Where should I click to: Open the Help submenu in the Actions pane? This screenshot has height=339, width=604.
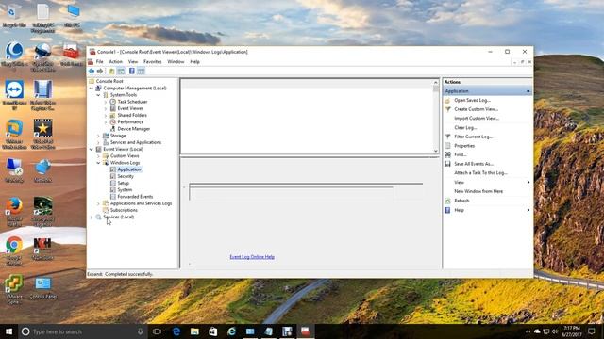[488, 210]
